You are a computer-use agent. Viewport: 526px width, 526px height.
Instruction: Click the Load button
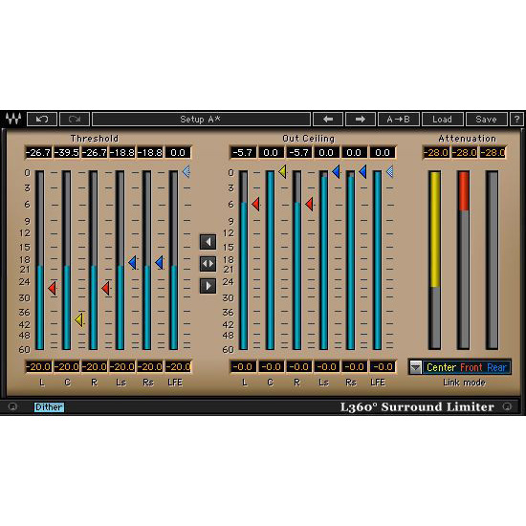point(443,120)
